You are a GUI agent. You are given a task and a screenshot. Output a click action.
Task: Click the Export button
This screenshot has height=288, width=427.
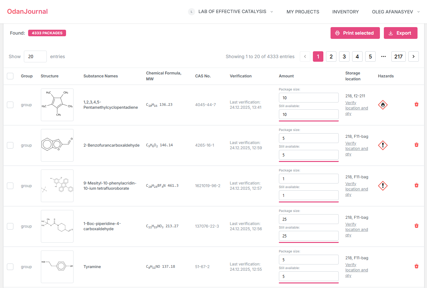400,33
